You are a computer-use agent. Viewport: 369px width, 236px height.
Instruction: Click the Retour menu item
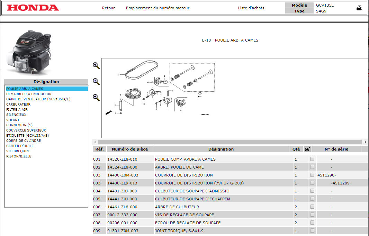[x=108, y=8]
